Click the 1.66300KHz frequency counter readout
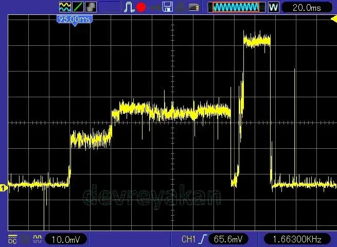Image resolution: width=337 pixels, height=247 pixels. pyautogui.click(x=297, y=239)
